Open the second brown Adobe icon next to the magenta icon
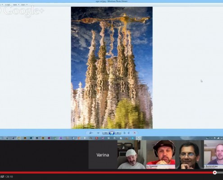223x180 pixels. pyautogui.click(x=43, y=138)
